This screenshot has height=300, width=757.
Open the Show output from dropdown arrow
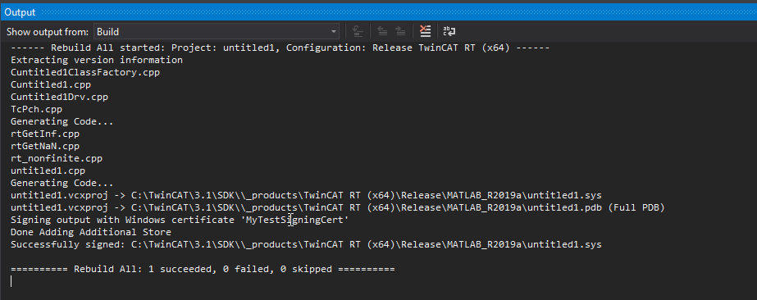(334, 32)
